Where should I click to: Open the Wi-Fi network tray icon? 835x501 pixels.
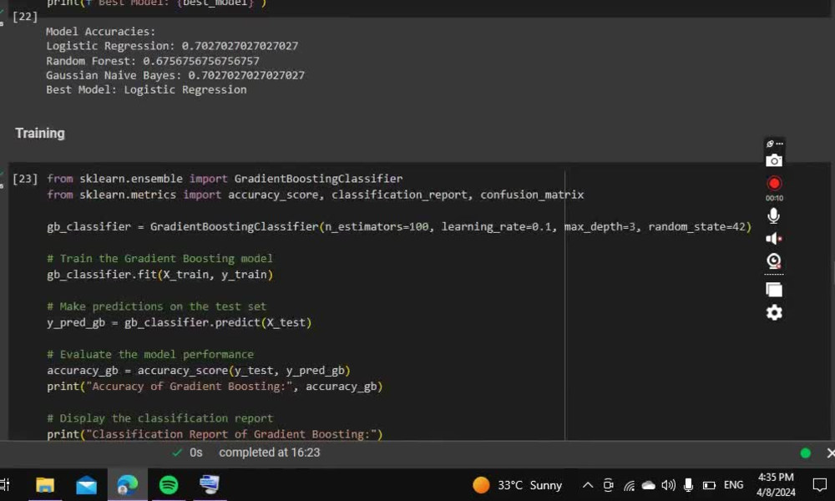[x=629, y=485]
